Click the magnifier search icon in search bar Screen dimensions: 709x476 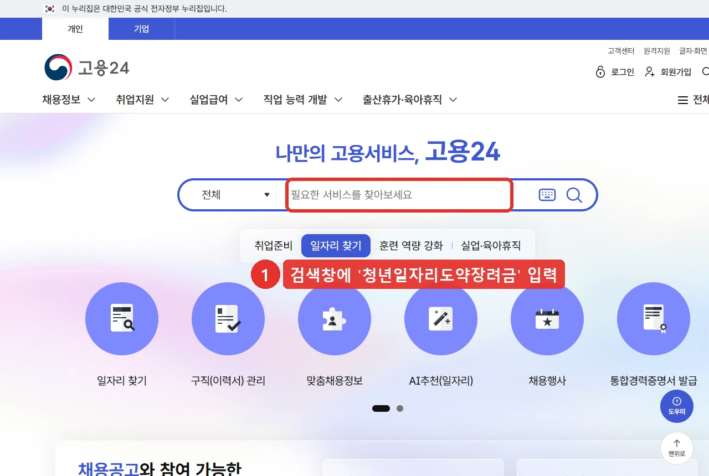click(x=574, y=195)
